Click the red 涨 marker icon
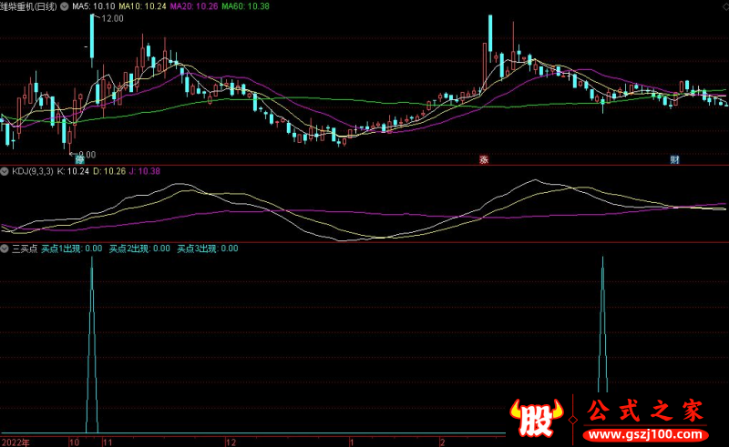 click(484, 159)
